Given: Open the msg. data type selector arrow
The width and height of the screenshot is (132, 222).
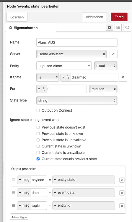Looking at the screenshot, I should (20, 193).
